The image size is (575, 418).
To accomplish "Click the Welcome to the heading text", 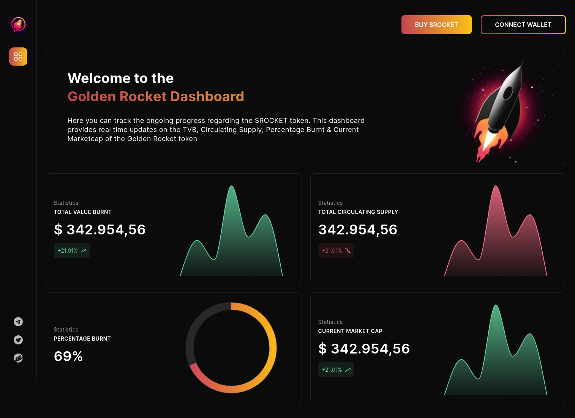I will pos(121,78).
